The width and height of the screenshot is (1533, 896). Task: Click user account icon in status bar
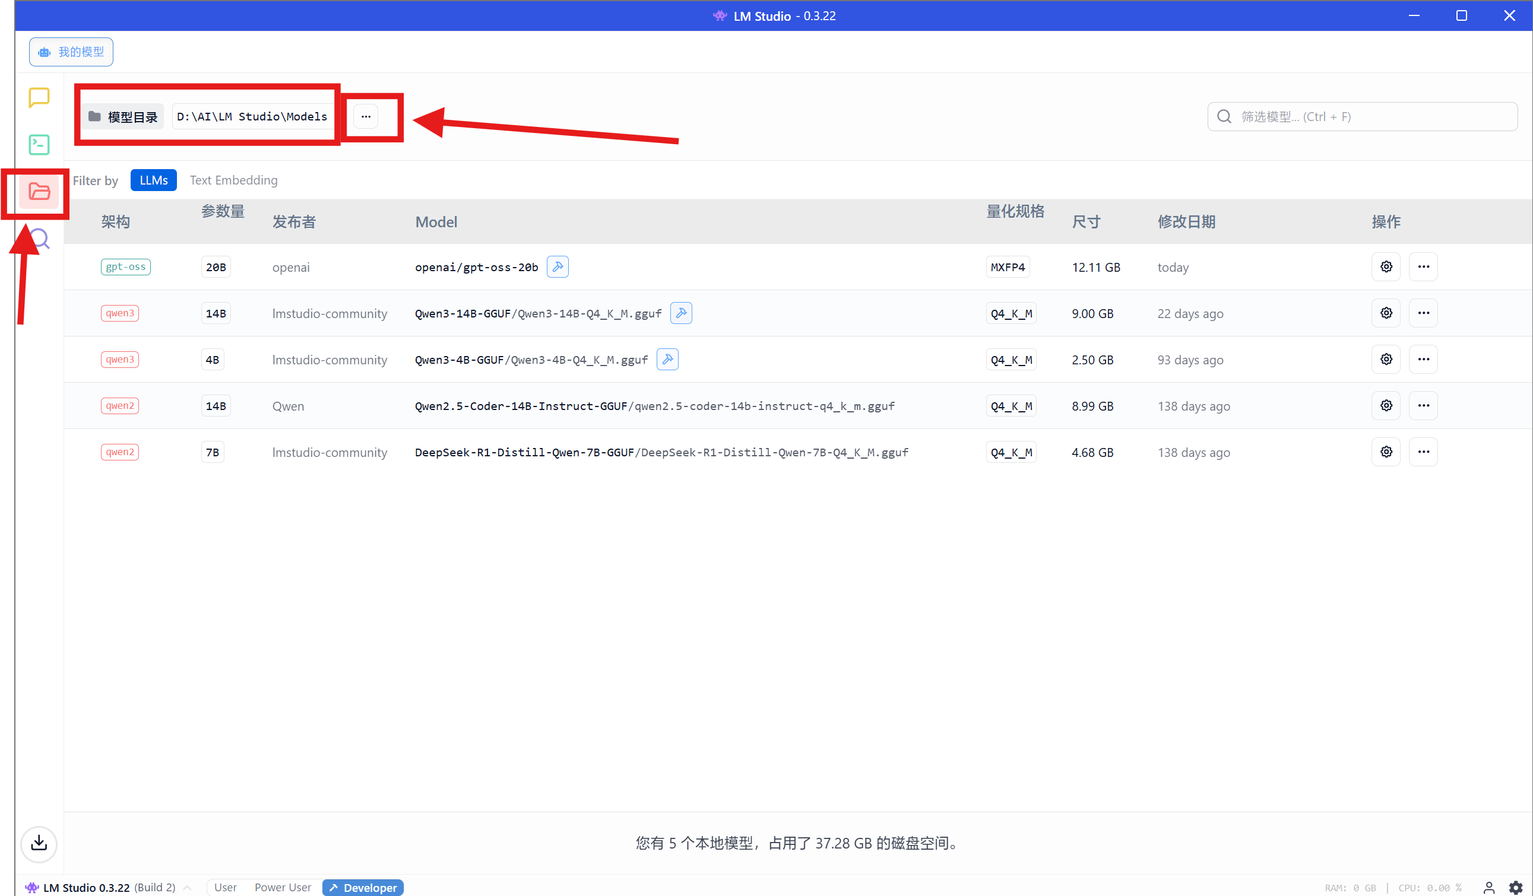[1488, 888]
